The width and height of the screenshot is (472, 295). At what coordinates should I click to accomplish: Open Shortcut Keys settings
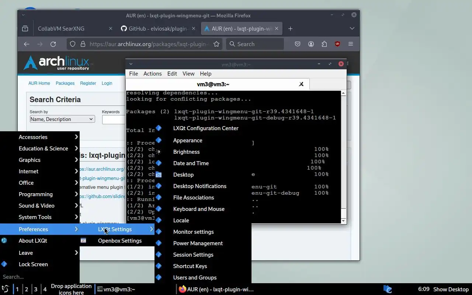tap(203, 266)
